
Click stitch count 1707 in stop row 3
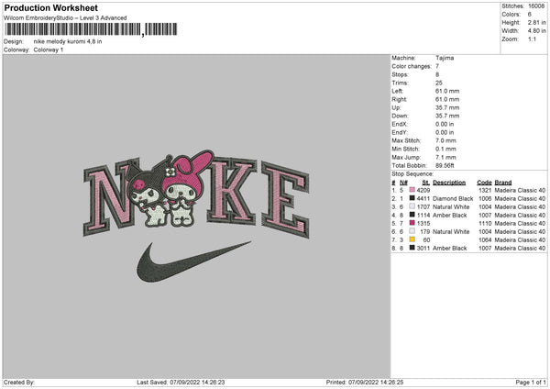click(x=423, y=206)
